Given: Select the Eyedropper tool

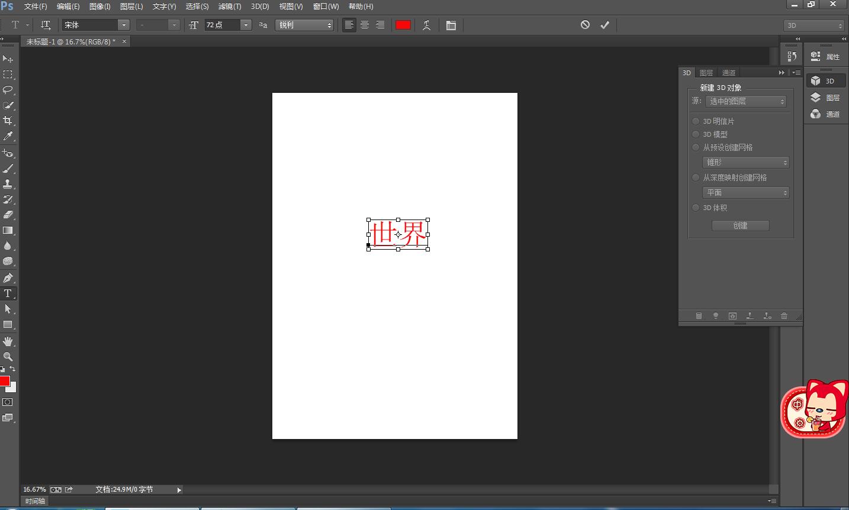Looking at the screenshot, I should [8, 136].
